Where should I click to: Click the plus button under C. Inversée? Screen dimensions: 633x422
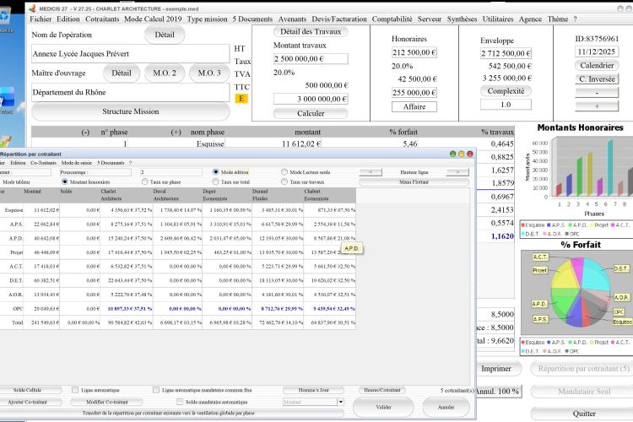click(x=596, y=105)
